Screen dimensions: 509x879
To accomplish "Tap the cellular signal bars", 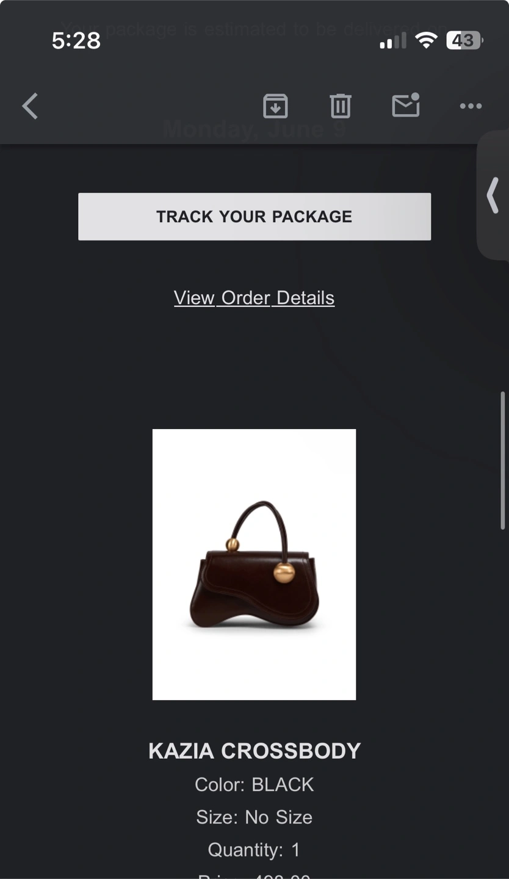I will pyautogui.click(x=393, y=41).
